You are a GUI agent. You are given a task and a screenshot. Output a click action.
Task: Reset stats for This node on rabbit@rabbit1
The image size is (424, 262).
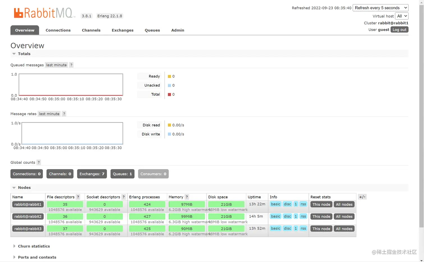pyautogui.click(x=321, y=204)
